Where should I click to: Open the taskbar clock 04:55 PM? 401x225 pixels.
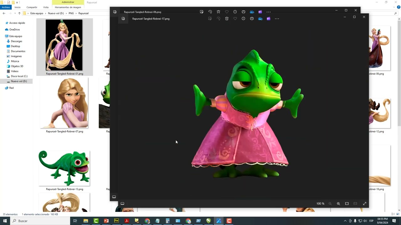tap(383, 221)
